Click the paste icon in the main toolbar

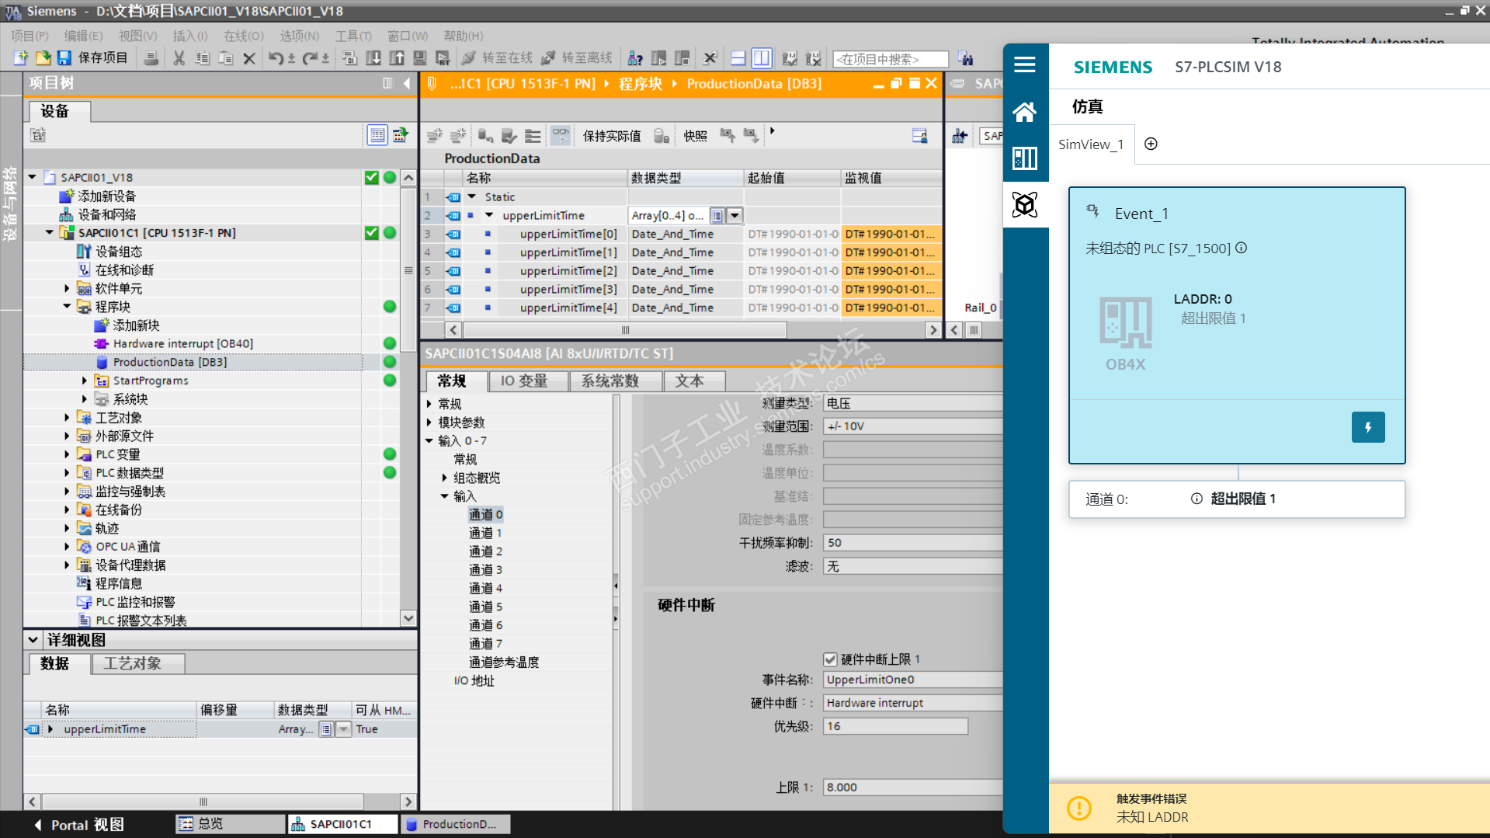point(226,58)
